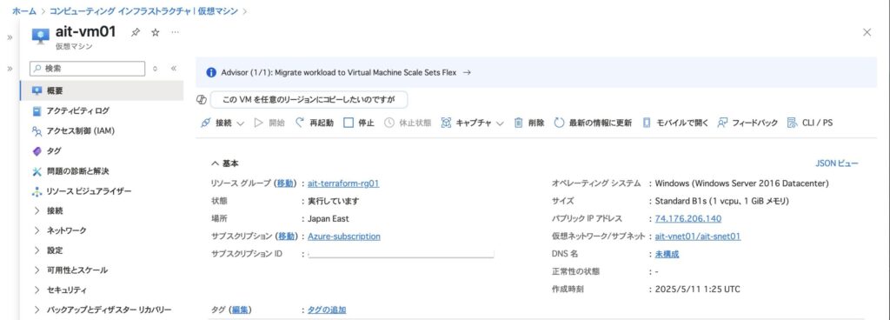
Task: Click the Advisor info icon in the banner
Action: coord(211,73)
